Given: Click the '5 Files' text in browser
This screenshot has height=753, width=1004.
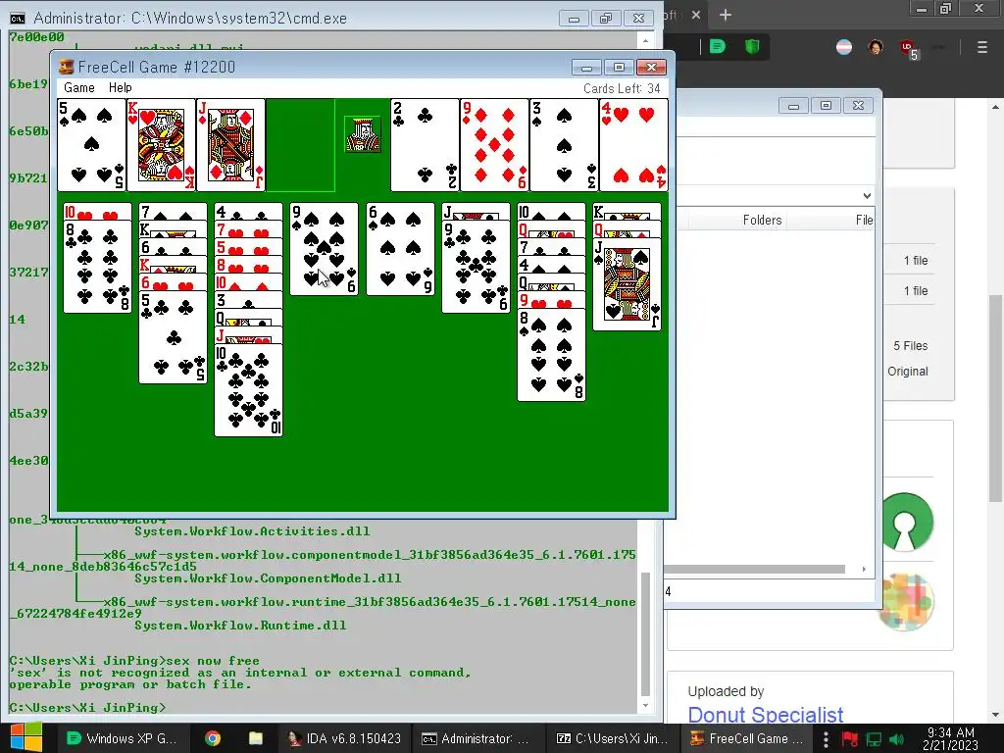Looking at the screenshot, I should pos(911,346).
